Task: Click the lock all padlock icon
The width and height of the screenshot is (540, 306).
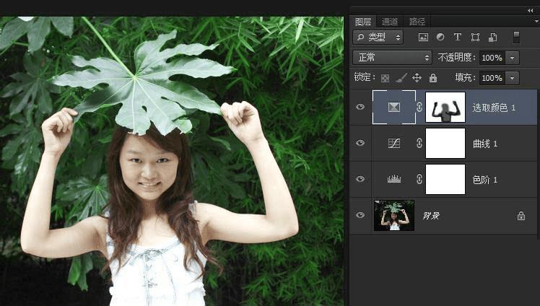Action: click(x=433, y=78)
